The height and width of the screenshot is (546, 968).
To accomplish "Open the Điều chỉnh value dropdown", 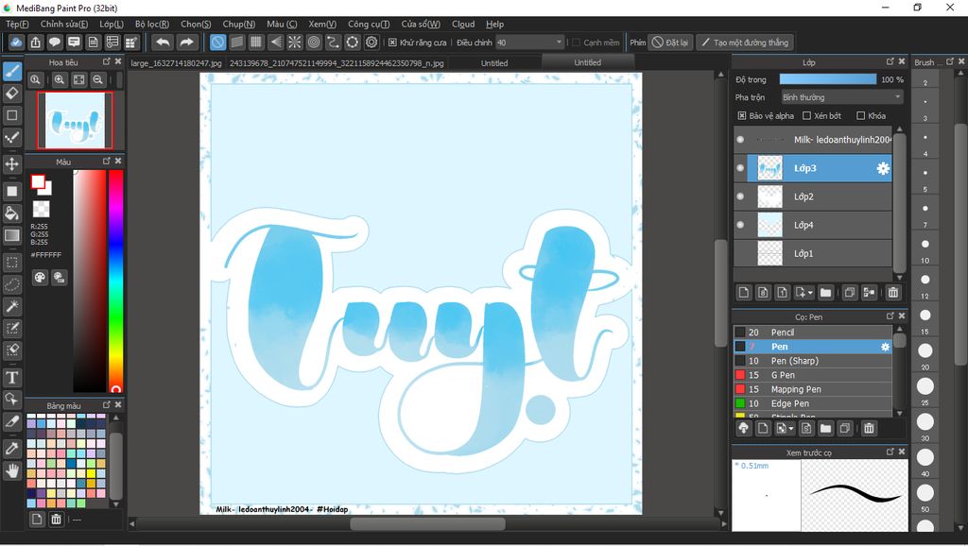I will click(529, 43).
